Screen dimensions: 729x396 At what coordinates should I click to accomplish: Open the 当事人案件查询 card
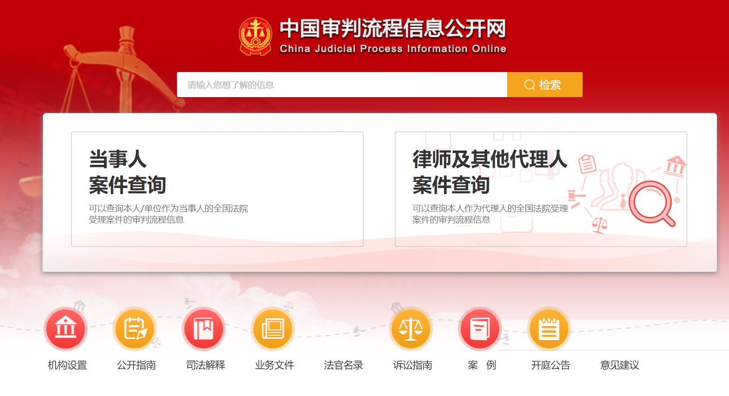pyautogui.click(x=217, y=189)
